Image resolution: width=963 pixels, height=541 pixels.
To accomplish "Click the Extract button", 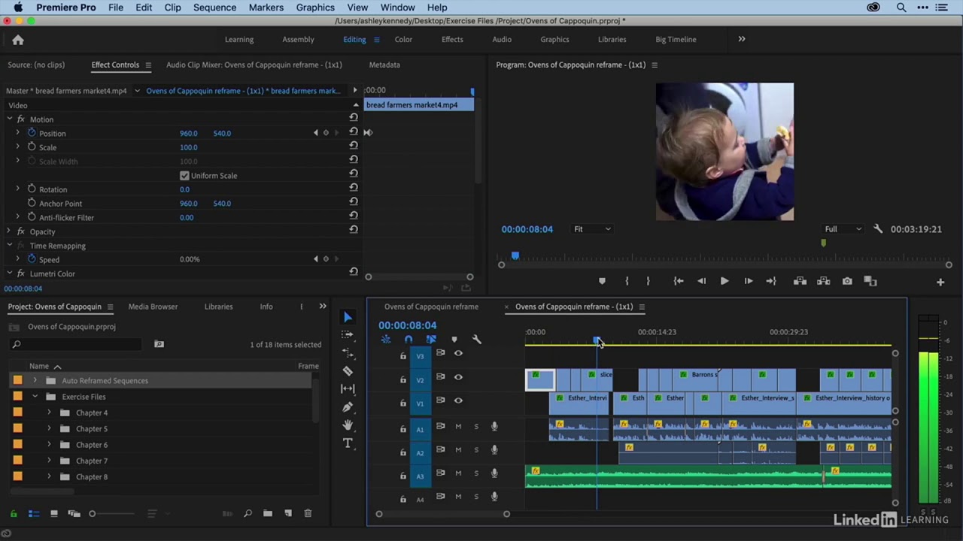I will (x=824, y=281).
